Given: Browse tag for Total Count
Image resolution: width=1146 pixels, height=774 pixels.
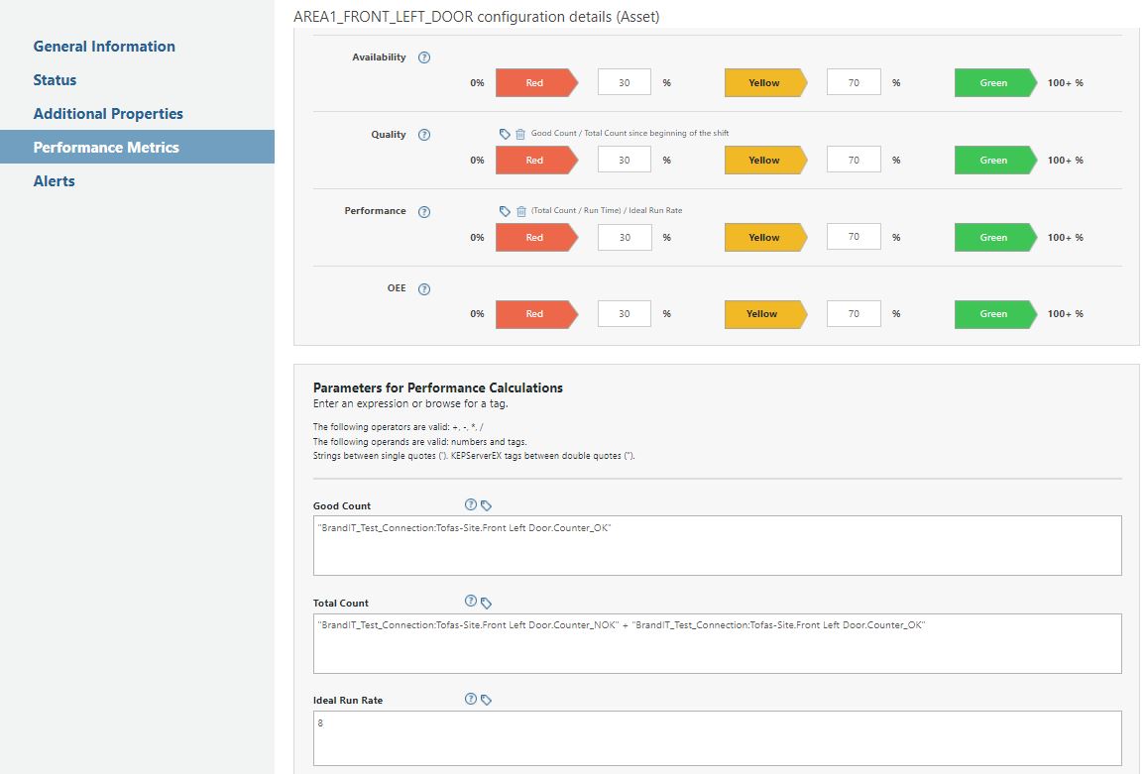Looking at the screenshot, I should (x=486, y=603).
